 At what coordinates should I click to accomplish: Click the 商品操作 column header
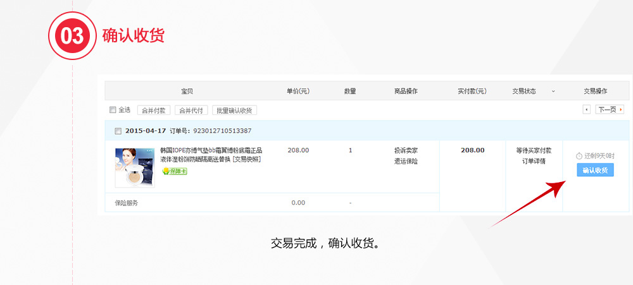pos(405,91)
